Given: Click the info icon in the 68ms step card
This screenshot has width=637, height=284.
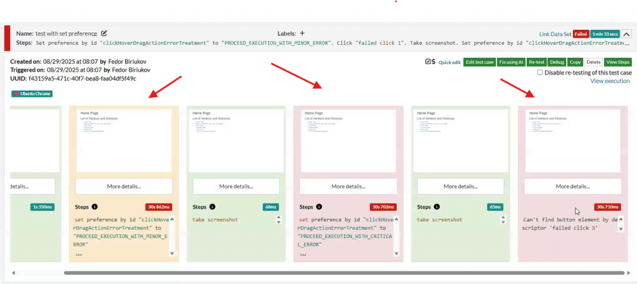Looking at the screenshot, I should pos(212,207).
